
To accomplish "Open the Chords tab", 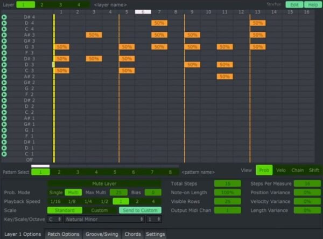I will (x=132, y=234).
